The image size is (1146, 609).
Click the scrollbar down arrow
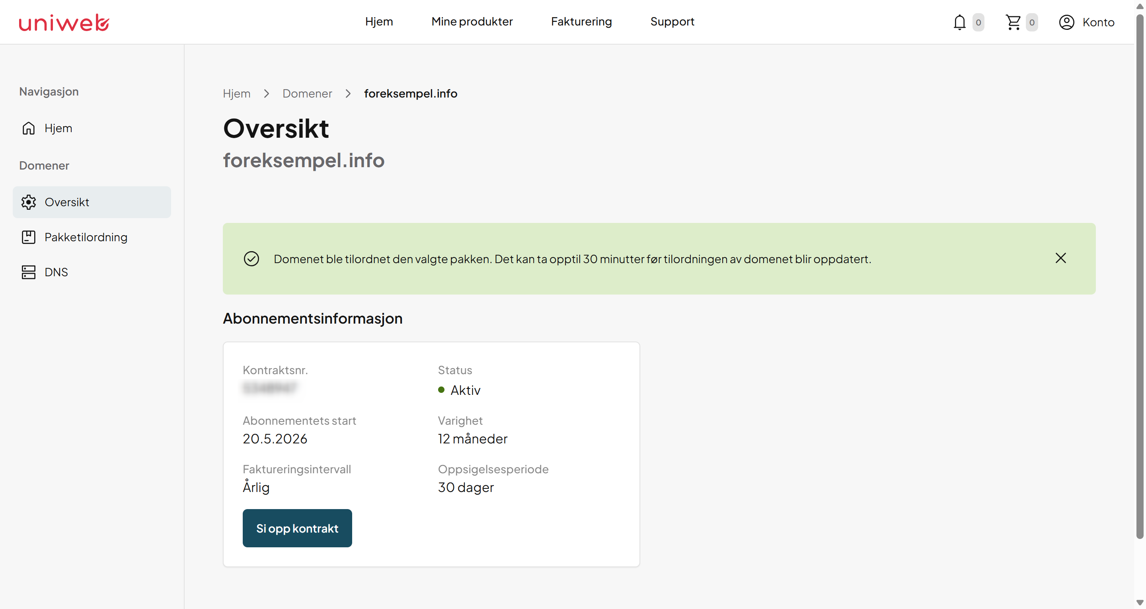(x=1140, y=602)
